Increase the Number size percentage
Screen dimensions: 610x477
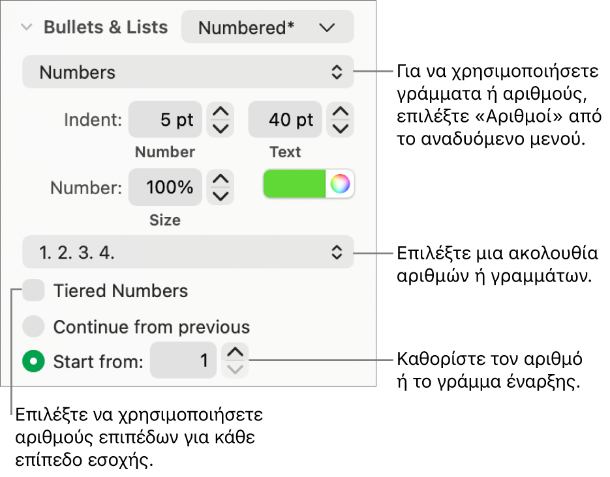click(221, 179)
